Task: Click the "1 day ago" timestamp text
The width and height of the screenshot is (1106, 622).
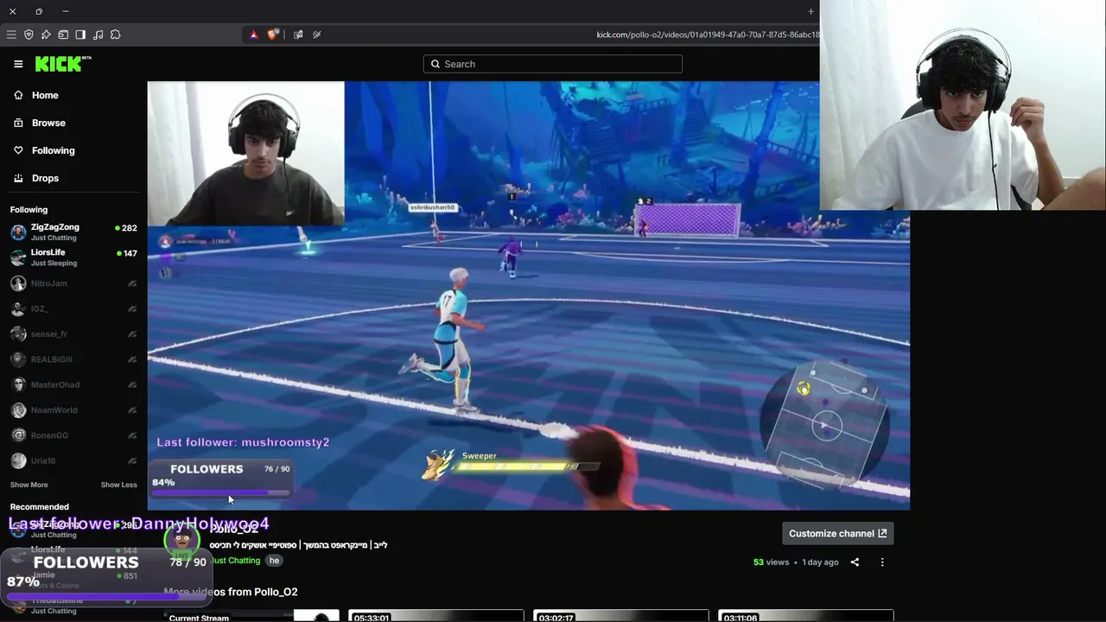Action: pyautogui.click(x=821, y=562)
